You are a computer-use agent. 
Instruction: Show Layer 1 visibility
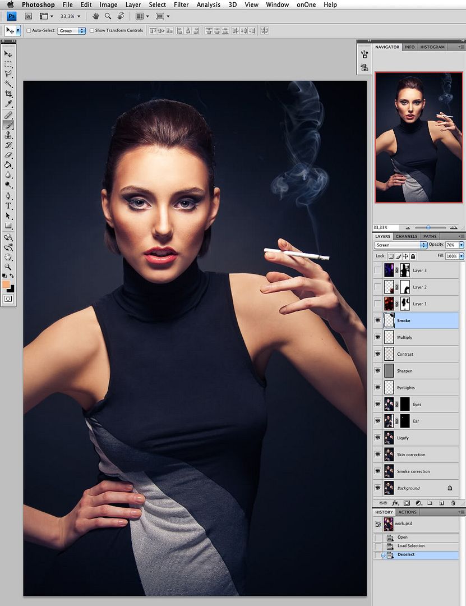tap(377, 304)
